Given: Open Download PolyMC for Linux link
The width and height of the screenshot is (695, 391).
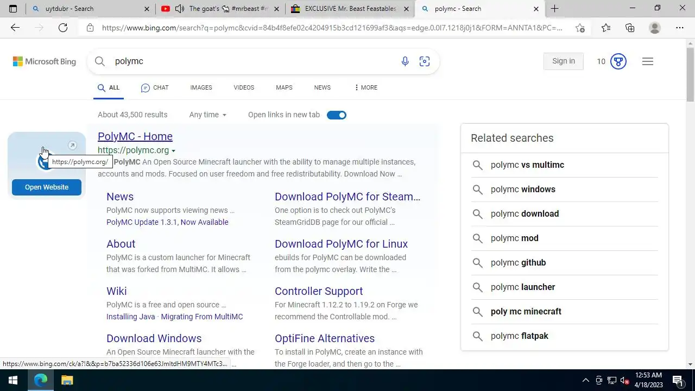Looking at the screenshot, I should [x=341, y=244].
